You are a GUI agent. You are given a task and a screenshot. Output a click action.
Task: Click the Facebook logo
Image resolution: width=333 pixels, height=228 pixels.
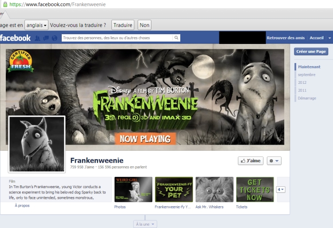point(15,38)
